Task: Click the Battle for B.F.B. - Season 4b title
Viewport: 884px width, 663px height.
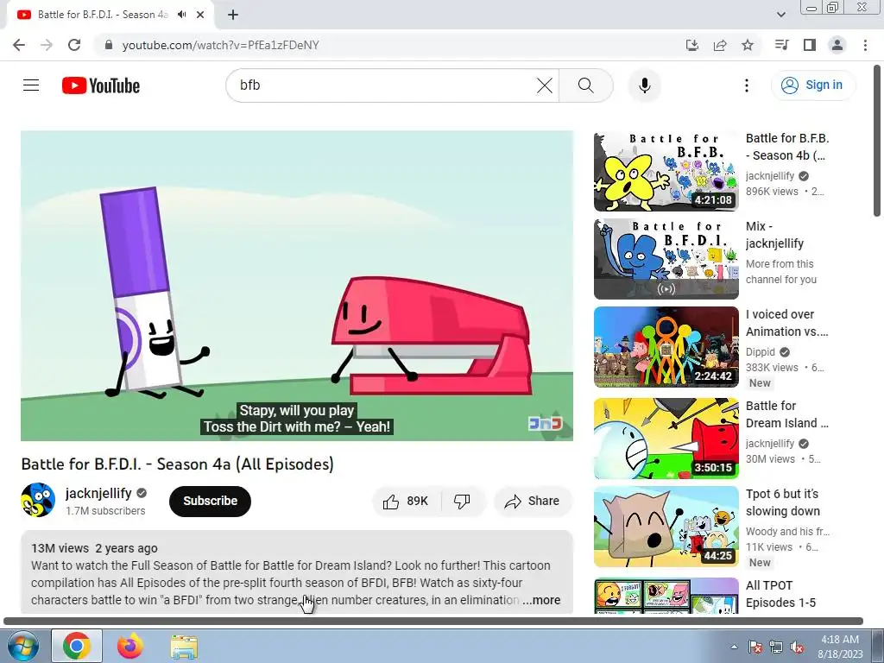Action: click(x=787, y=147)
